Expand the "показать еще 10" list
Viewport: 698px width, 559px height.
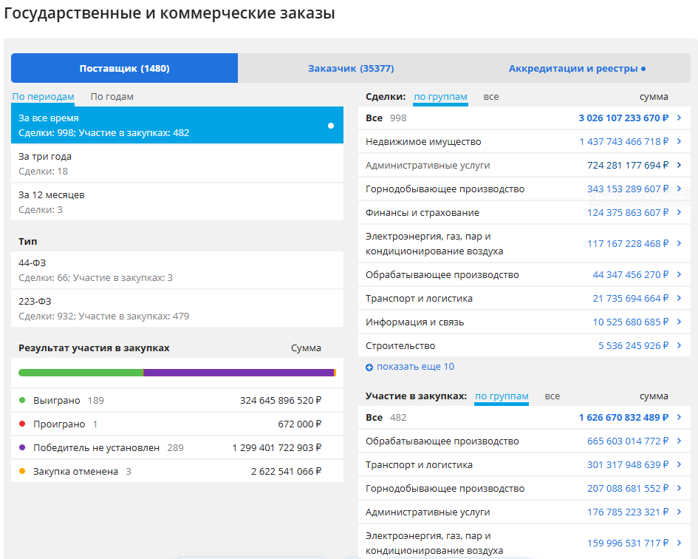(x=414, y=366)
